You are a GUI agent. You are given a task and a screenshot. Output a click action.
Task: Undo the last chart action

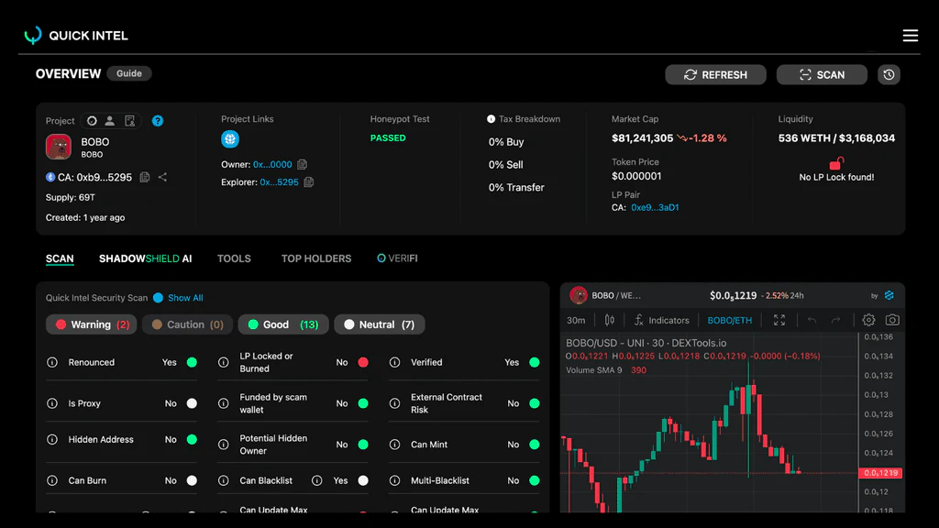click(812, 320)
